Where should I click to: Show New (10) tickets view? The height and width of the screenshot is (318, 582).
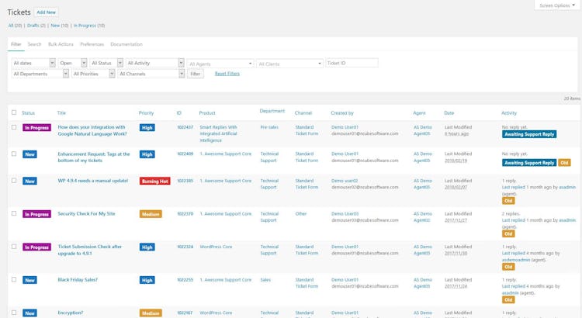tap(60, 26)
